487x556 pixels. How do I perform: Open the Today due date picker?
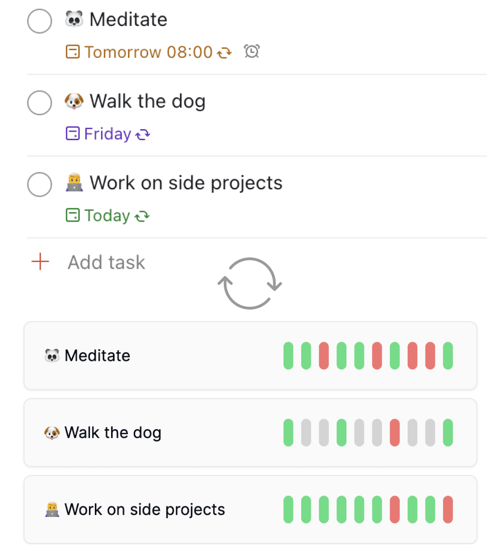[107, 216]
